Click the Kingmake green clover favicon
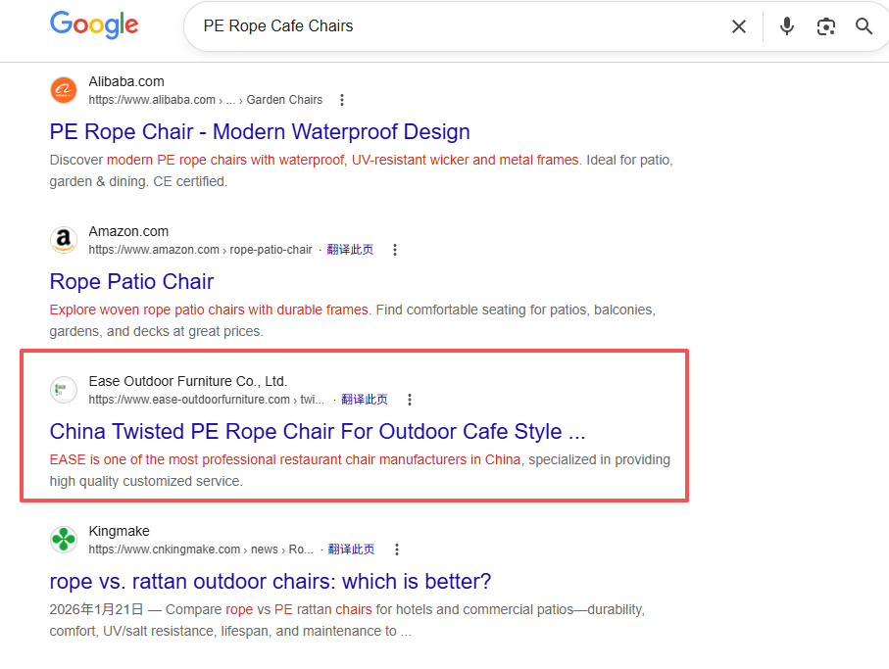 pos(64,540)
